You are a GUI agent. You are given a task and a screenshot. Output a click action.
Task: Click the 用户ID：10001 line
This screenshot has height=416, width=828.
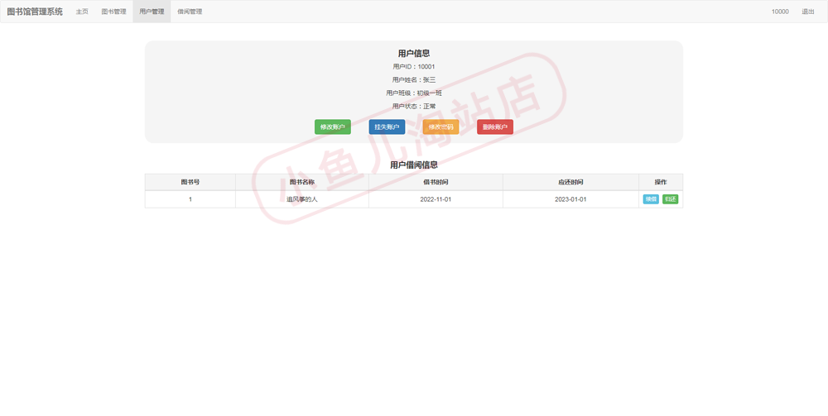(414, 66)
